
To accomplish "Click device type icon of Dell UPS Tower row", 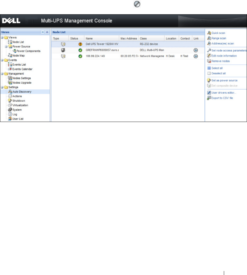I will click(x=63, y=44).
